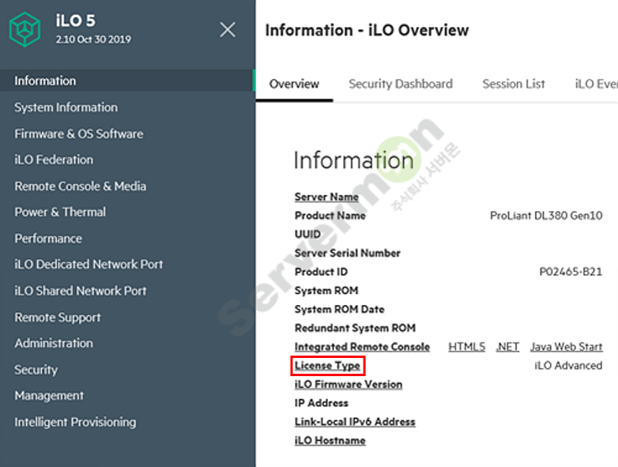Click the 'System ROM Date' label
Screen dimensions: 618x467
click(339, 310)
